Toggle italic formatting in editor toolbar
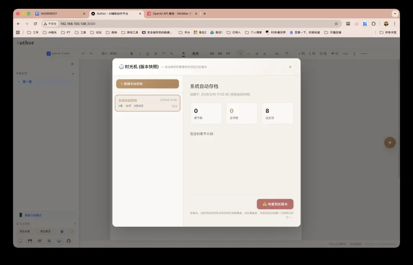The width and height of the screenshot is (413, 265). [x=140, y=54]
